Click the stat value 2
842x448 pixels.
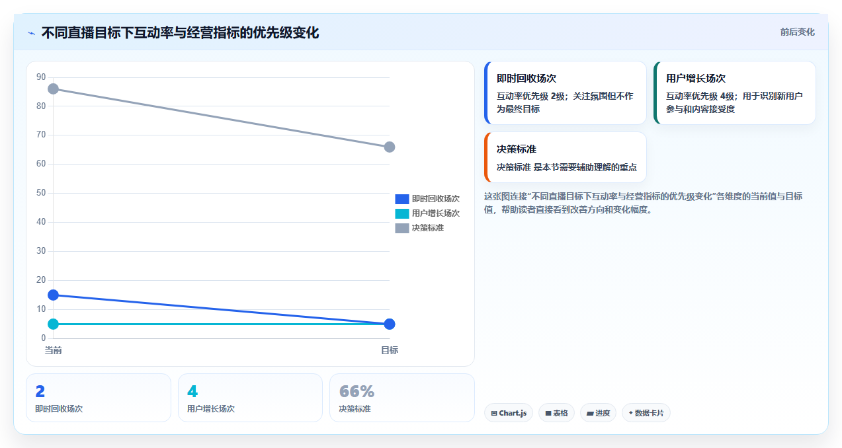(x=40, y=392)
